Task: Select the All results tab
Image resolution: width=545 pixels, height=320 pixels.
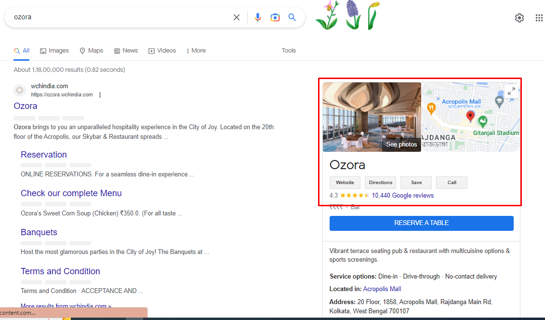Action: (x=22, y=51)
